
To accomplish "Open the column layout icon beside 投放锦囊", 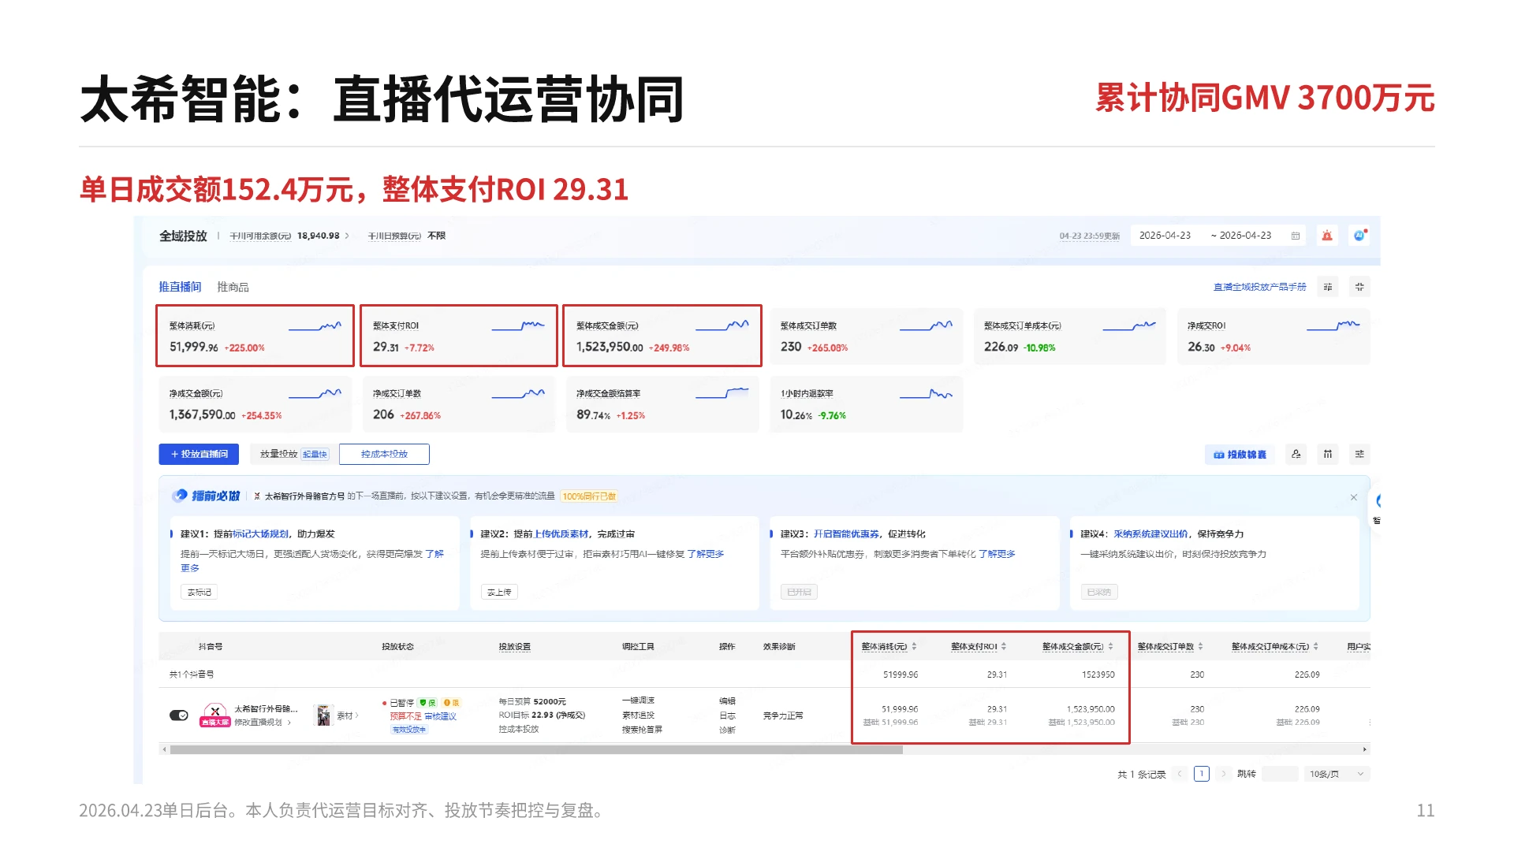I will [1328, 454].
